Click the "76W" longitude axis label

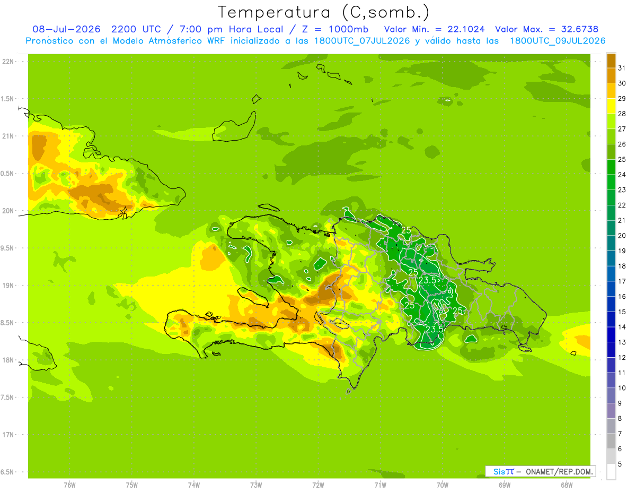click(69, 485)
